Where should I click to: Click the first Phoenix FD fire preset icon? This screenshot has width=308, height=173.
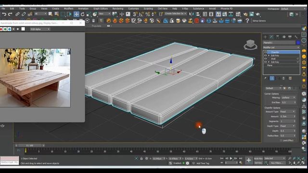108,21
